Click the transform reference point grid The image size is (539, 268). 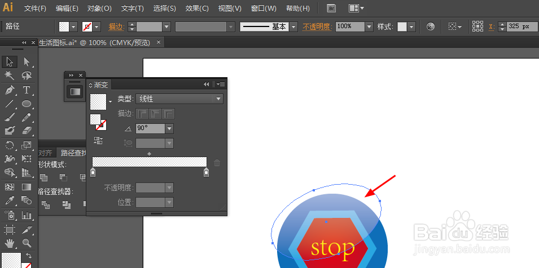[x=477, y=26]
